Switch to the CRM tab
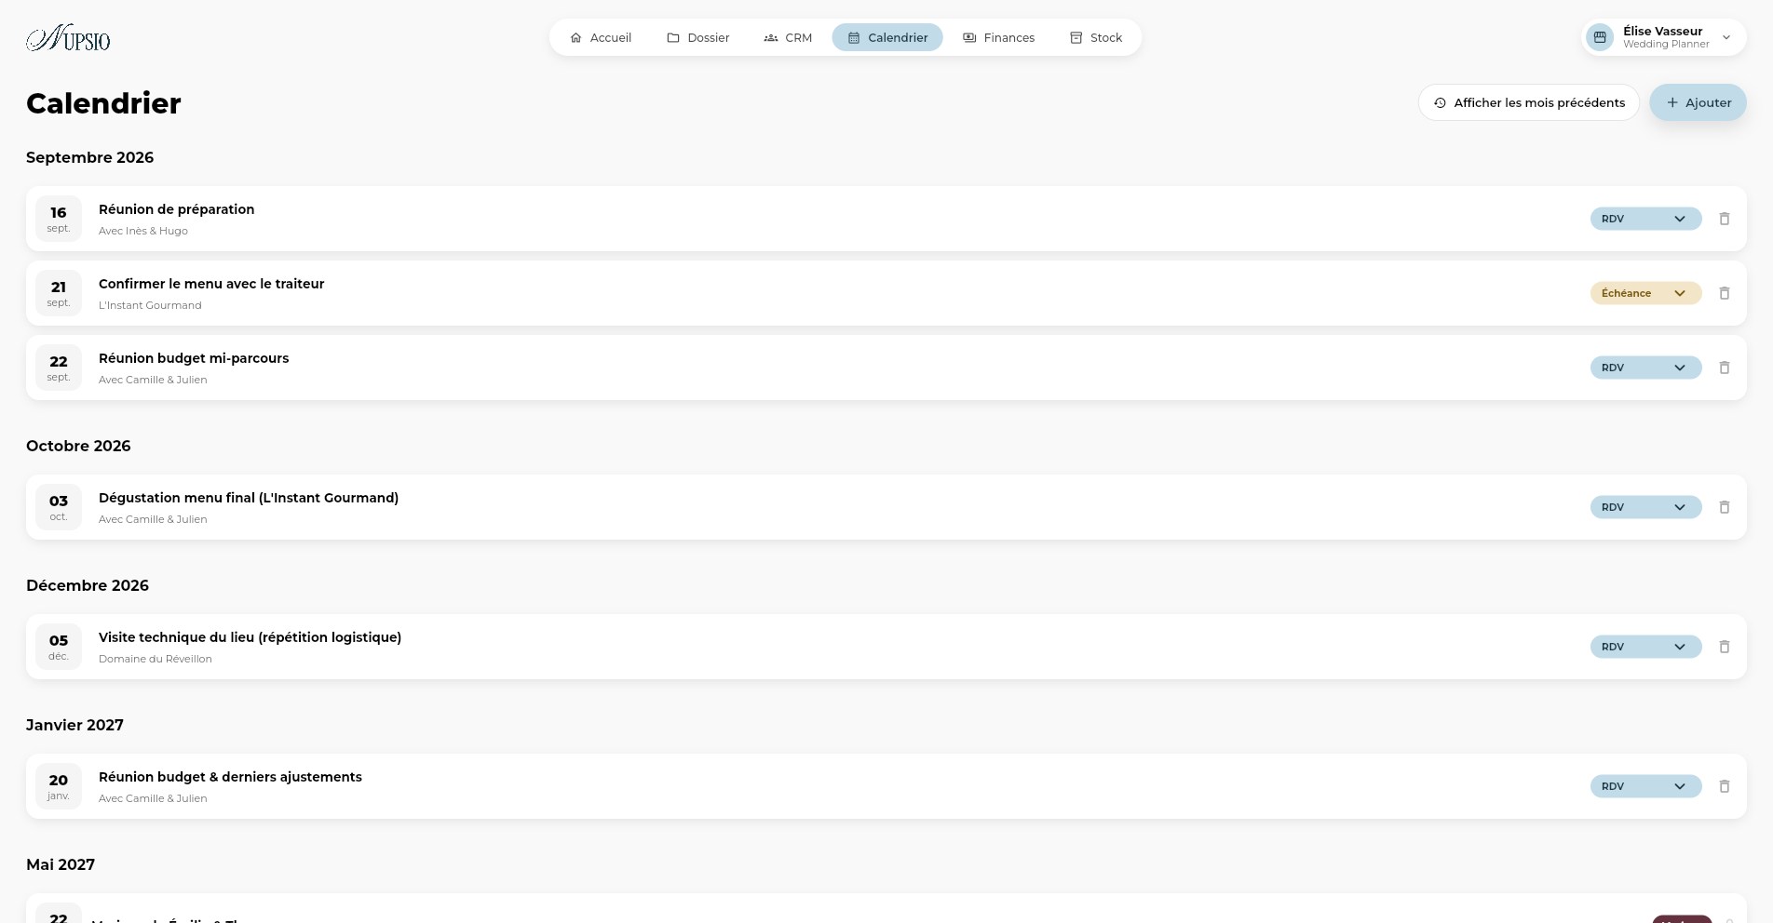The width and height of the screenshot is (1773, 923). [788, 37]
